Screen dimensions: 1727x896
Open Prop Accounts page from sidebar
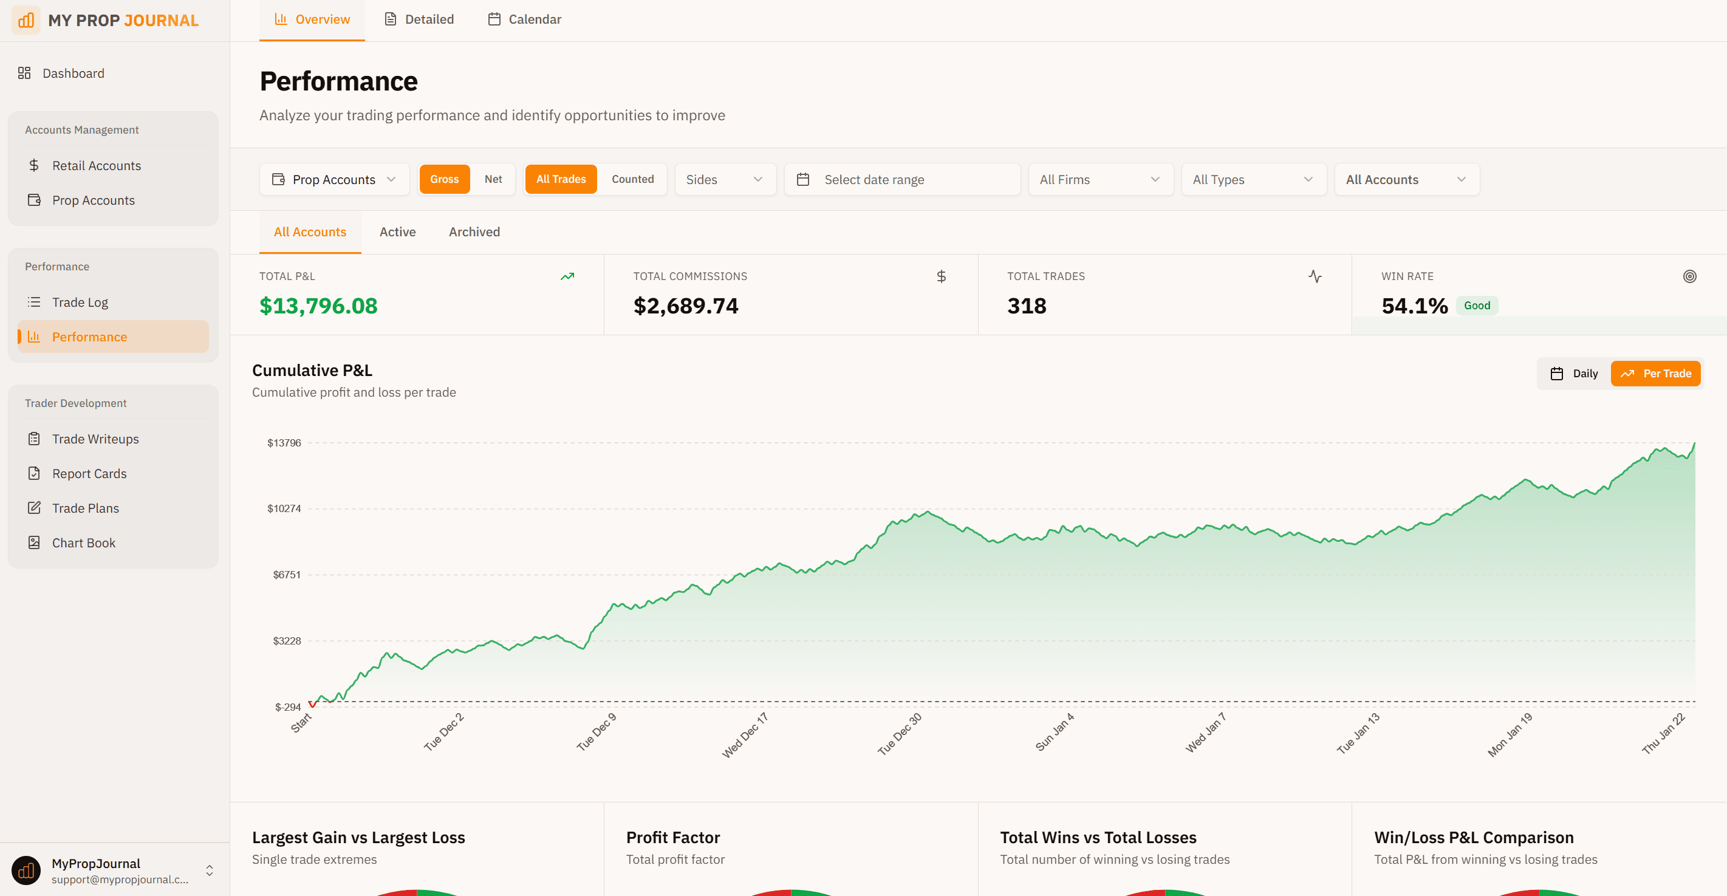(112, 200)
